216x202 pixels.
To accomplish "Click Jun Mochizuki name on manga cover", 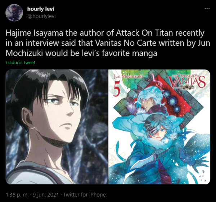I will point(128,76).
